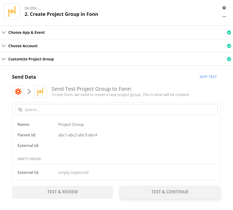The image size is (233, 210).
Task: Click the Parent Id value abc1-abc2-abc3-abc4
Action: [x=78, y=135]
